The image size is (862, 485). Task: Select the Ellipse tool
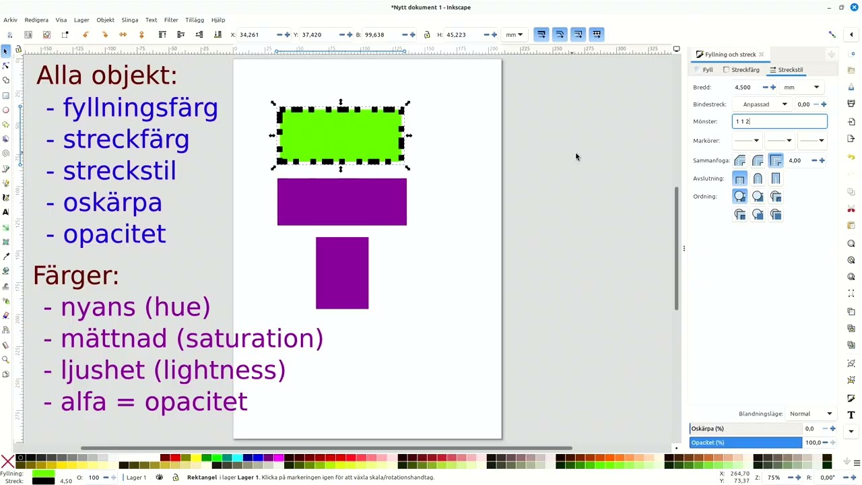click(6, 110)
